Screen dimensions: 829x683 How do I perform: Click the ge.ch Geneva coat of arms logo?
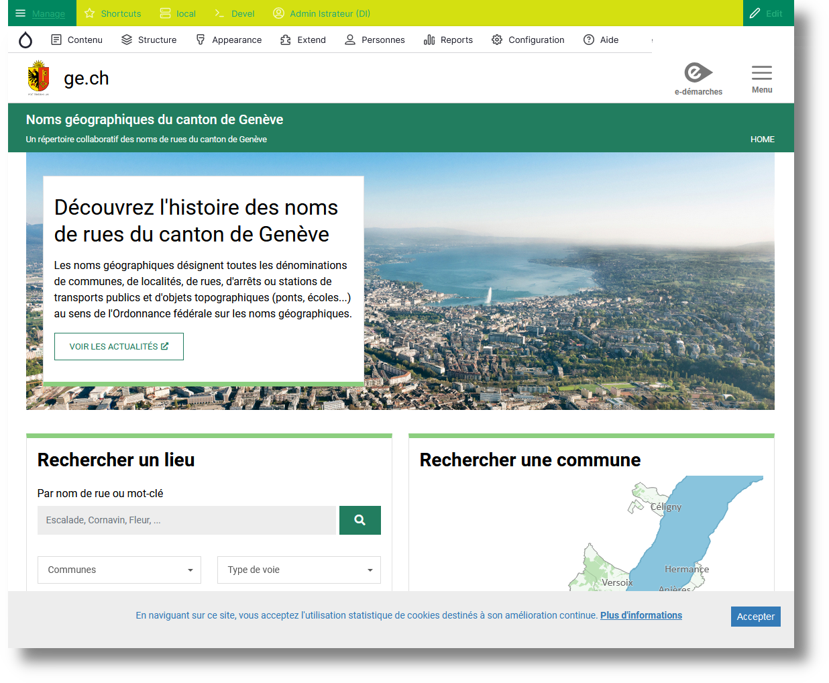[38, 76]
